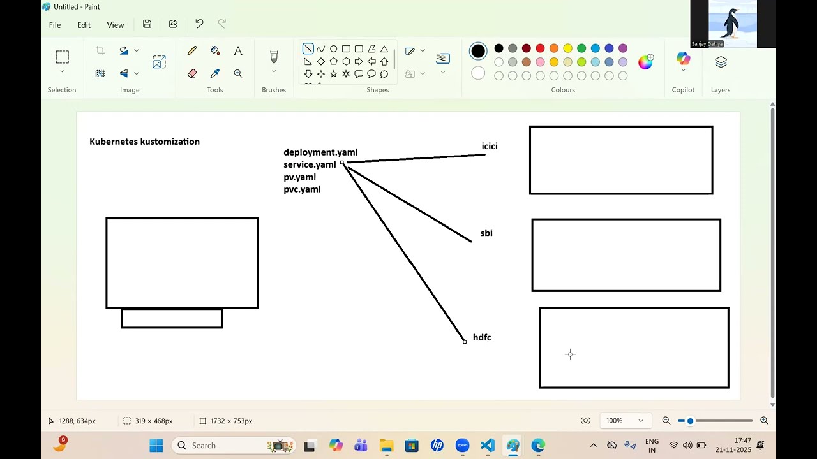Select the Curve shape
The width and height of the screenshot is (817, 459).
click(320, 49)
